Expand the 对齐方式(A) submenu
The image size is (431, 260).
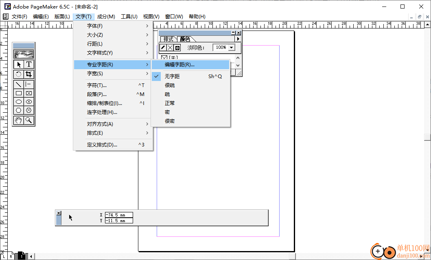pyautogui.click(x=113, y=124)
